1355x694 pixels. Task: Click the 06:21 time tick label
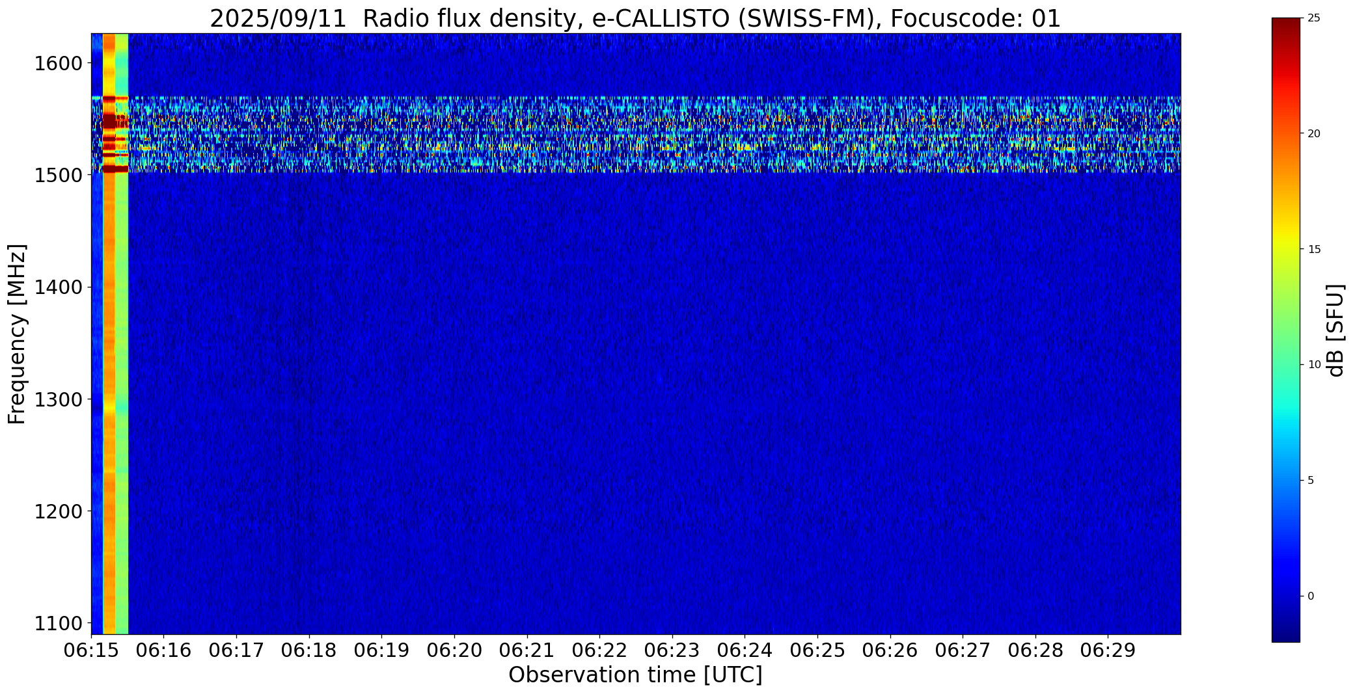[x=527, y=650]
